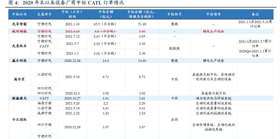The width and height of the screenshot is (280, 139).
Task: Select the 后段 stage cell
Action: (174, 120)
